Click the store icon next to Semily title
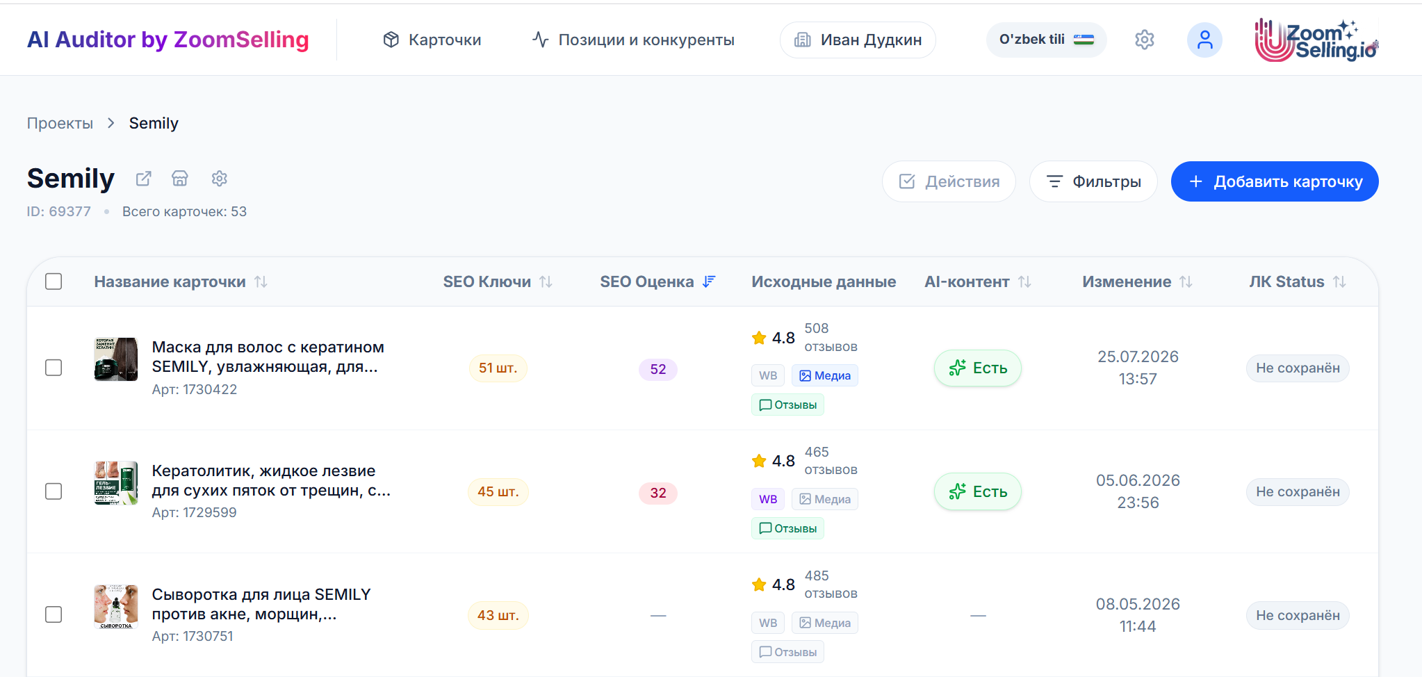This screenshot has width=1422, height=677. click(180, 179)
